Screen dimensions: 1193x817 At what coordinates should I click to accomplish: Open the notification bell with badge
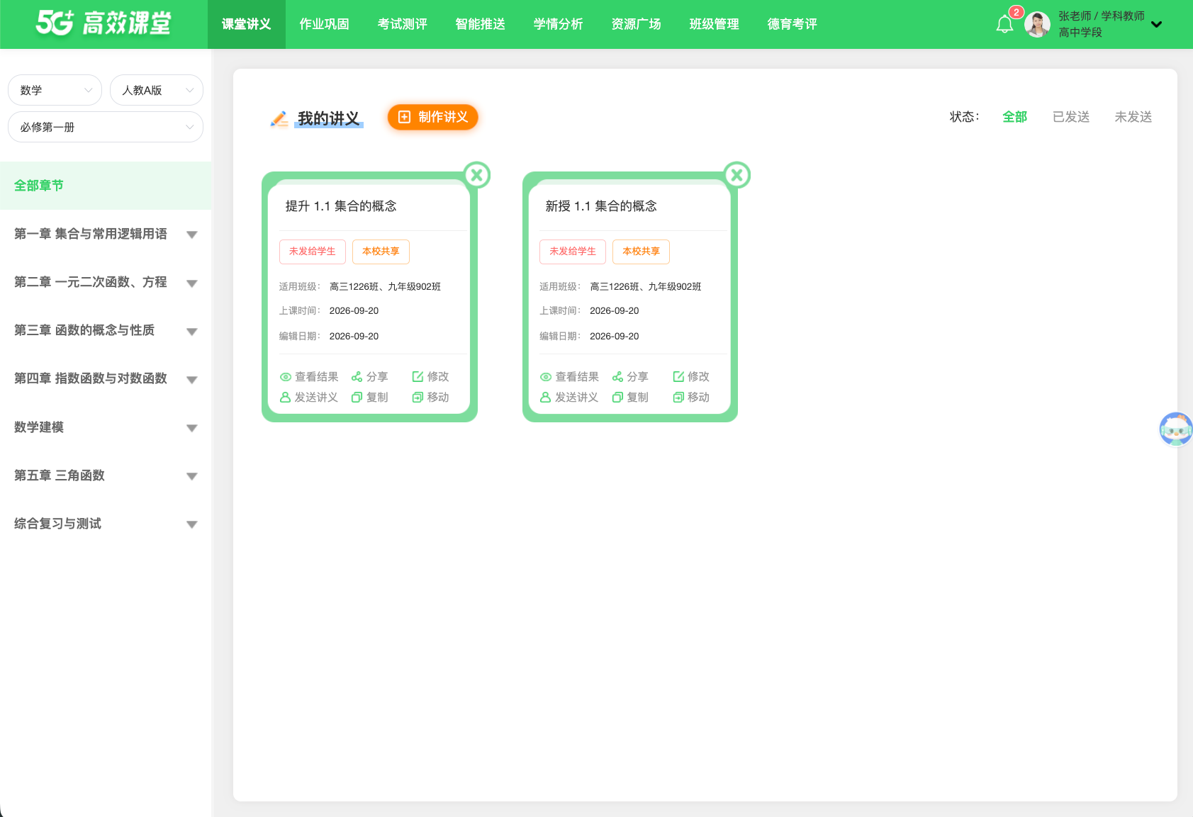tap(1005, 24)
